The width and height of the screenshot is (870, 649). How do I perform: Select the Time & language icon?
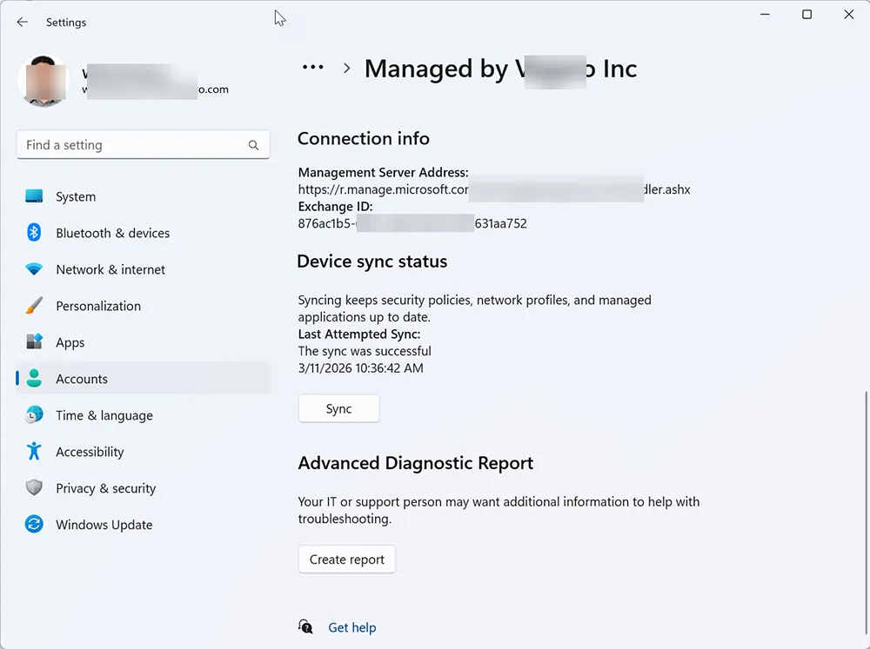coord(35,415)
